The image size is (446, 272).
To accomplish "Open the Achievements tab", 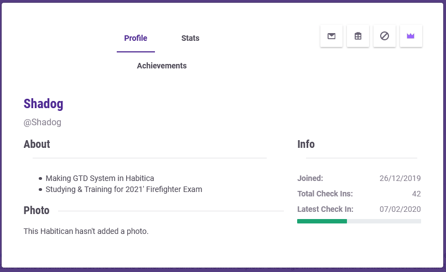I will (162, 66).
